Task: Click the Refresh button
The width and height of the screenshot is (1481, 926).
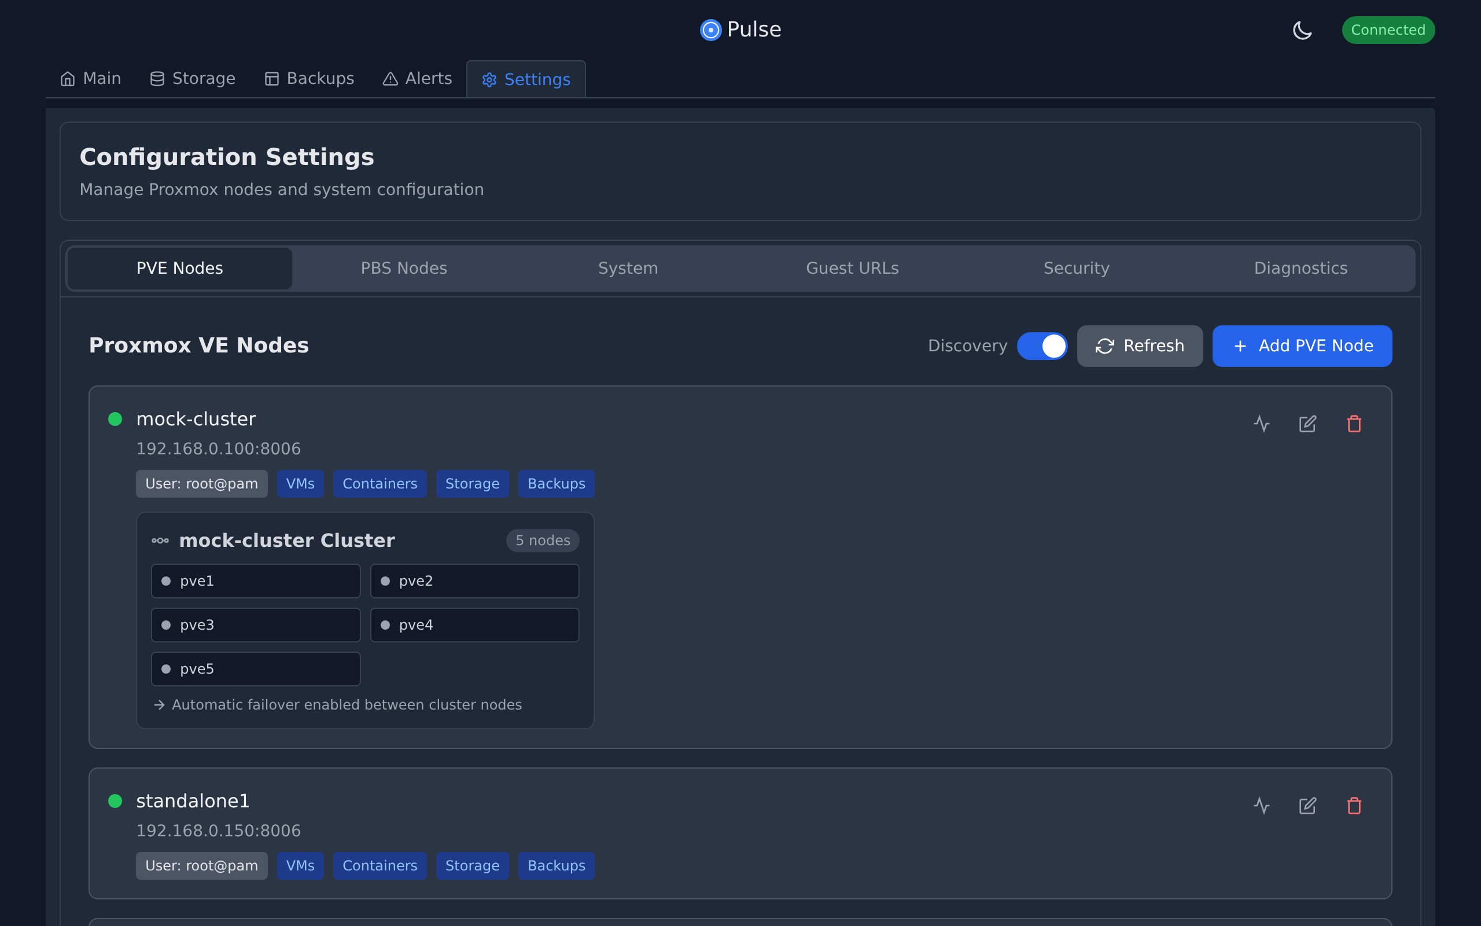Action: (1140, 346)
